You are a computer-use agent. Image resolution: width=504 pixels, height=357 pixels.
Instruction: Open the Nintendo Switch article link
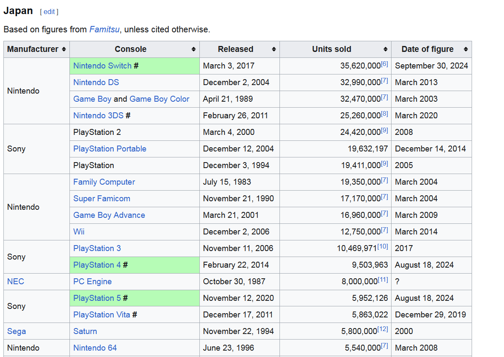[x=102, y=66]
